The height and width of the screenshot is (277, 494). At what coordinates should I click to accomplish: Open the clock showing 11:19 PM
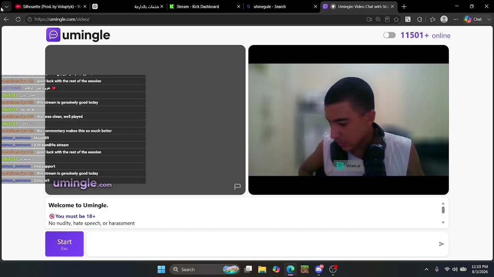point(479,269)
